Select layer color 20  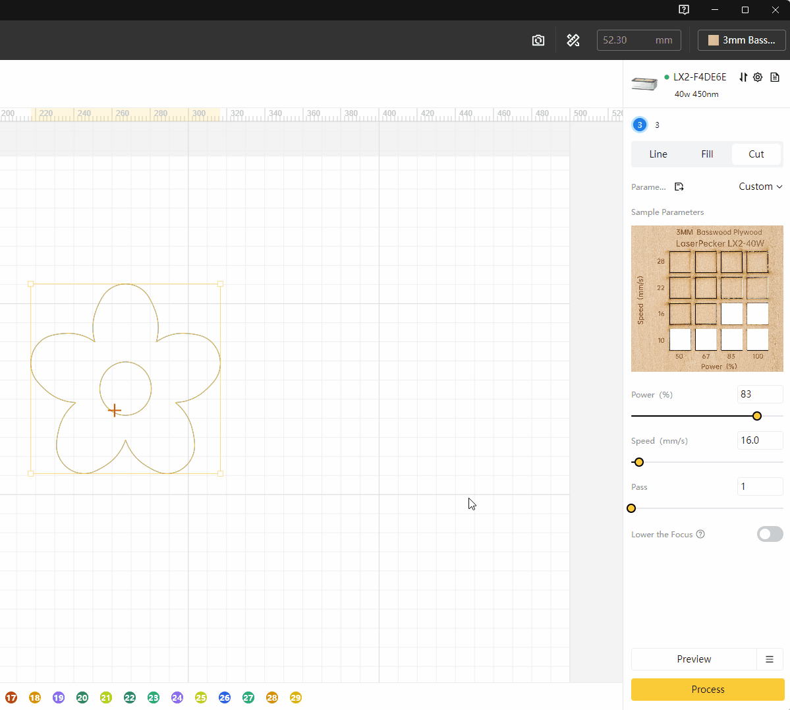tap(82, 697)
